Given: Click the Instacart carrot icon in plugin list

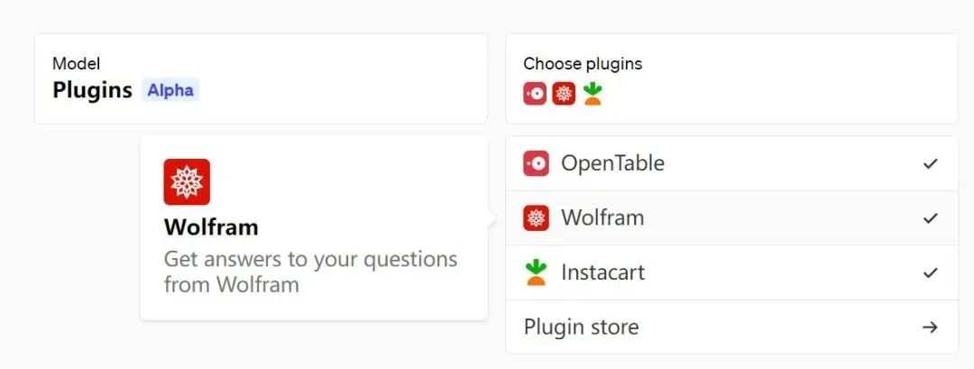Looking at the screenshot, I should click(536, 272).
